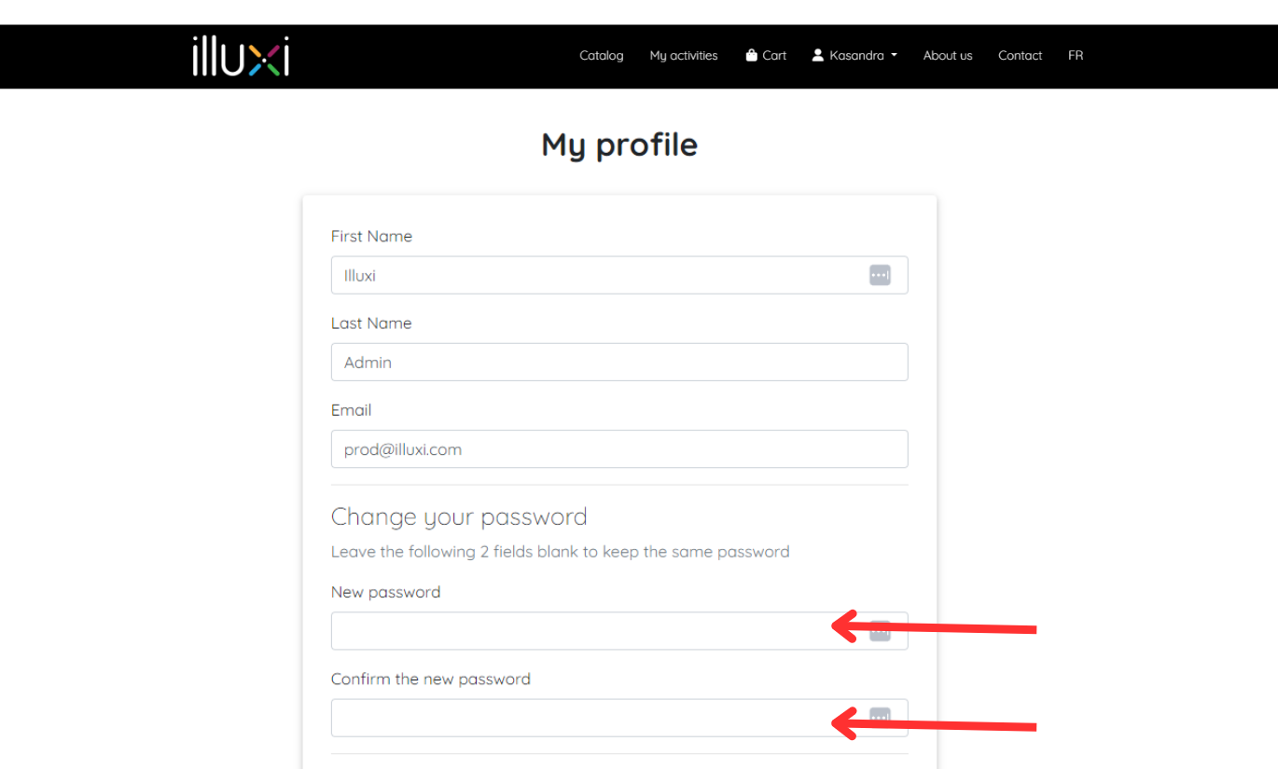Click the password manager icon in First Name field
This screenshot has width=1278, height=769.
(x=880, y=275)
